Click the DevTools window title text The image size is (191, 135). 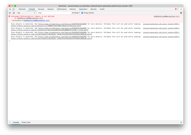95,6
